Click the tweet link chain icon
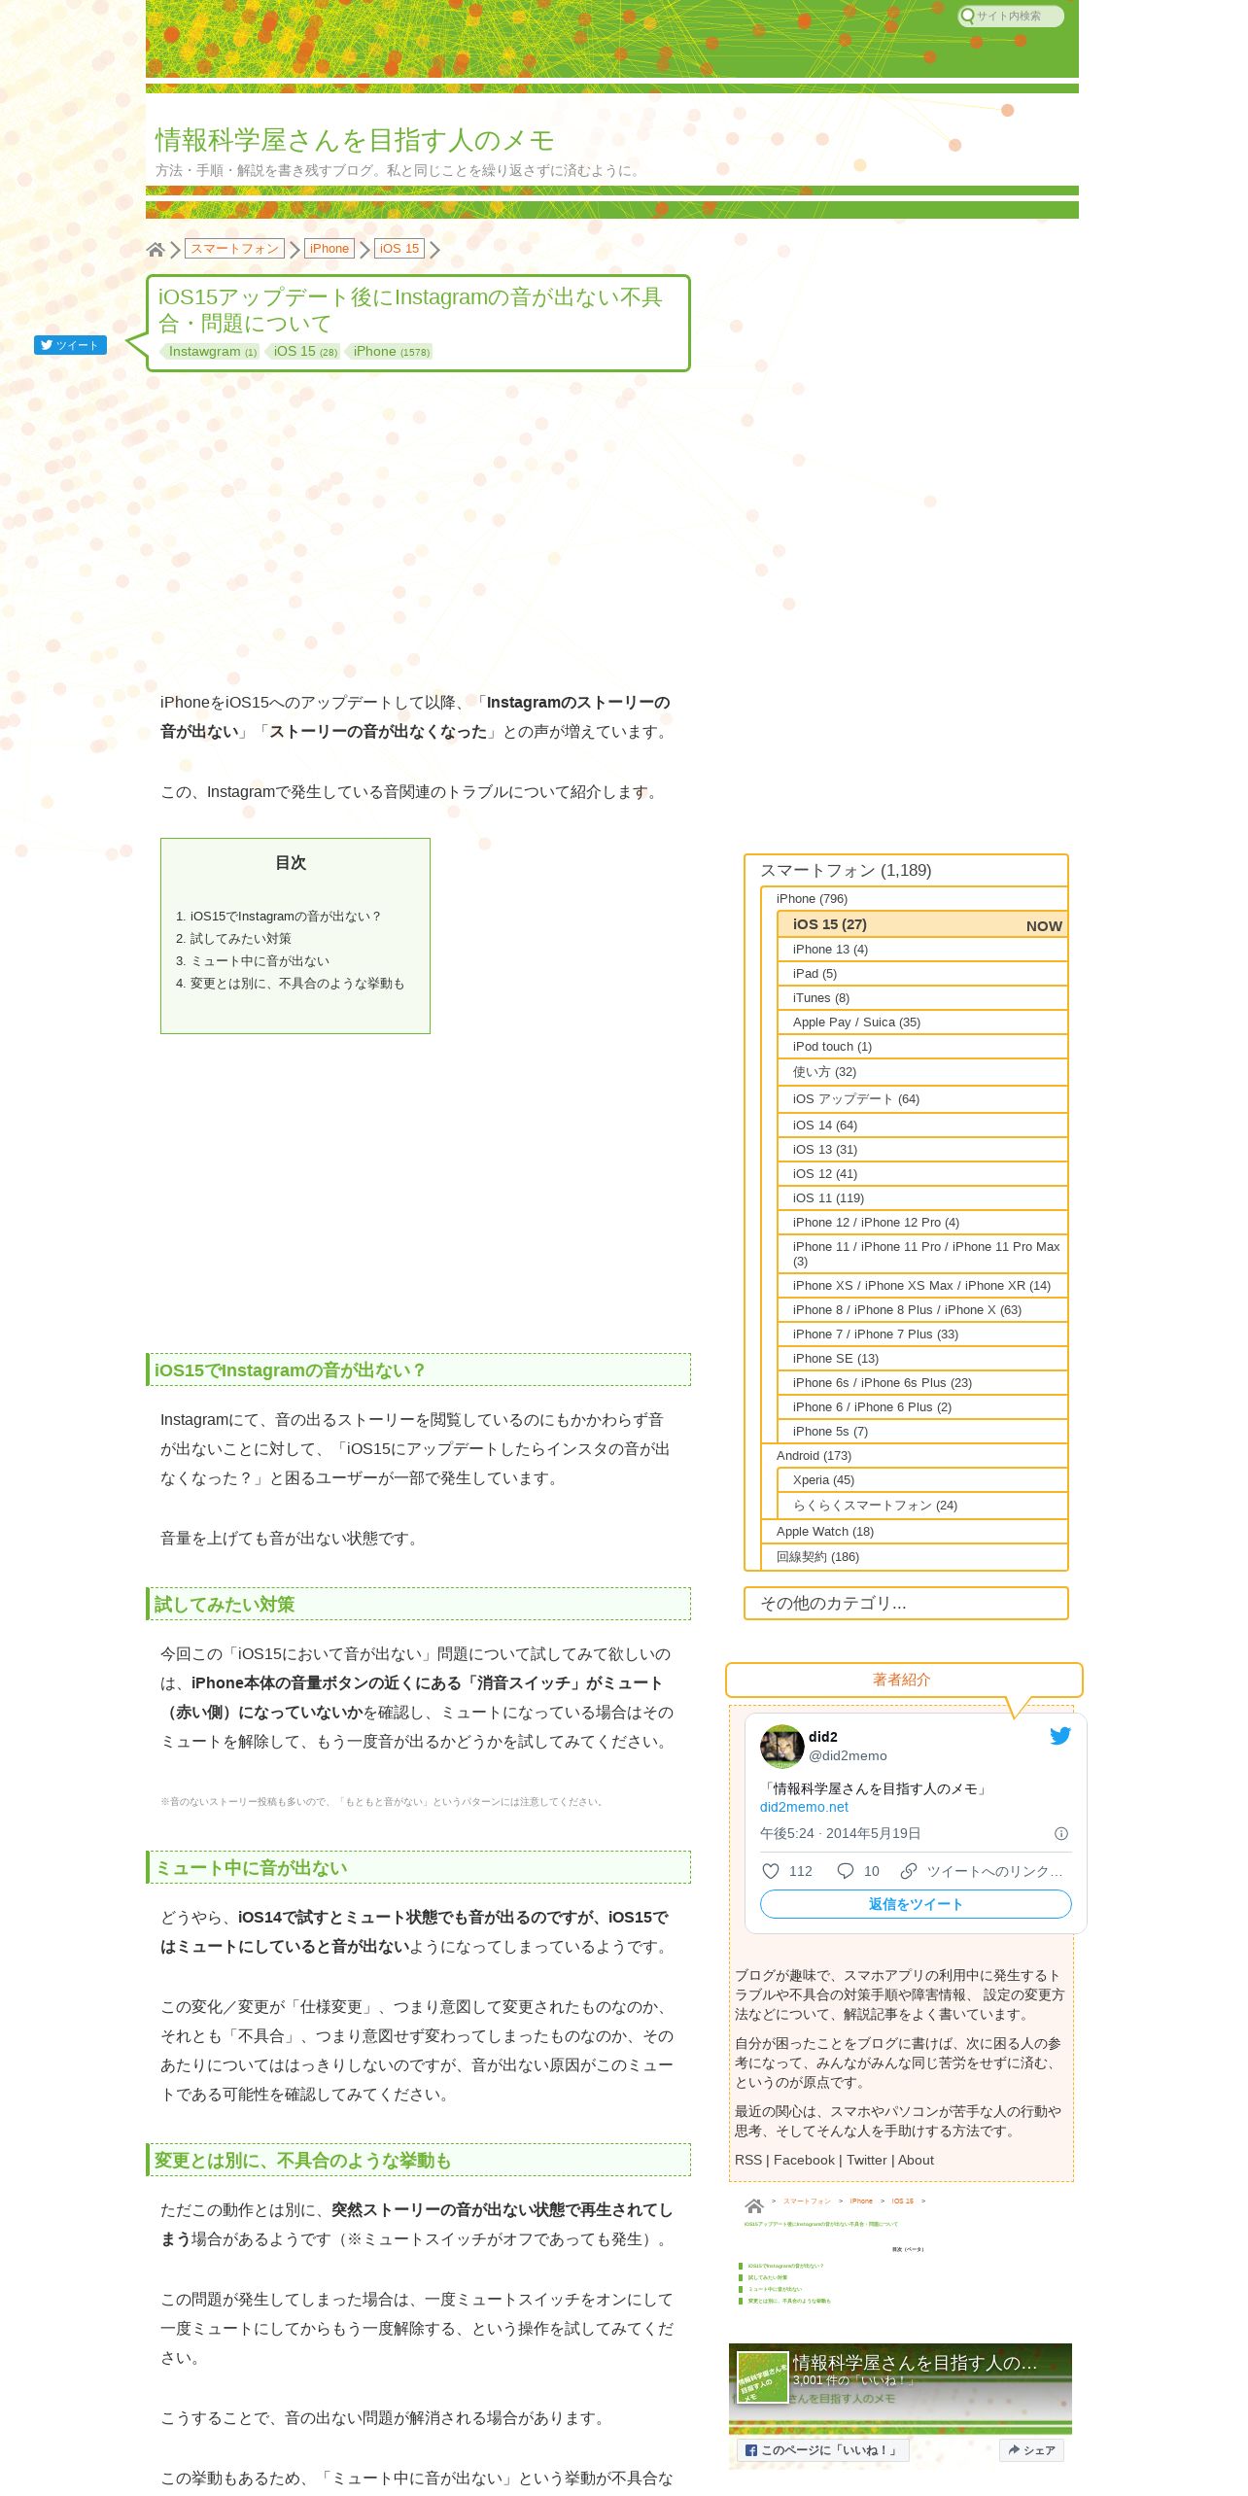 (909, 1871)
